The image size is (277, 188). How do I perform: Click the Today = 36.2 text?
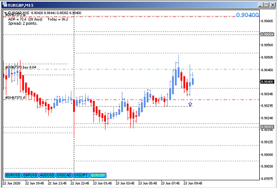[x=58, y=19]
